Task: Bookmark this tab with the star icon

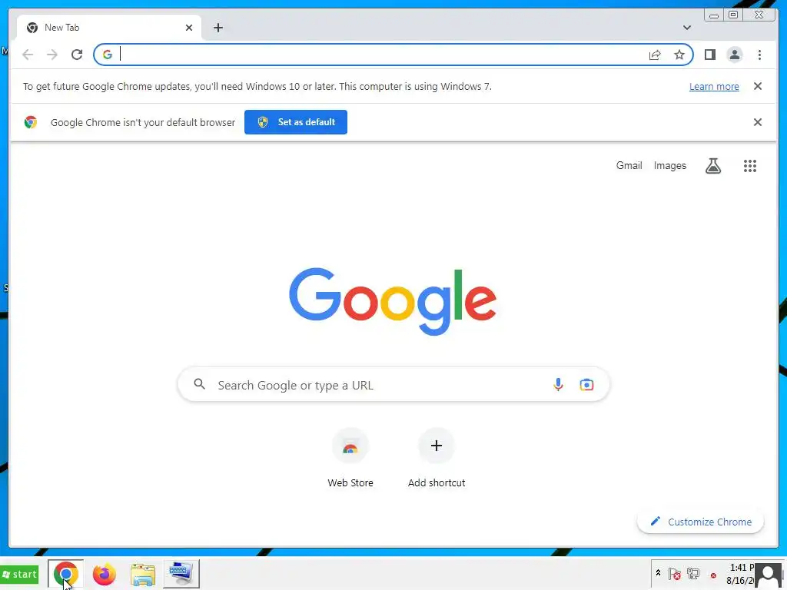Action: tap(679, 55)
